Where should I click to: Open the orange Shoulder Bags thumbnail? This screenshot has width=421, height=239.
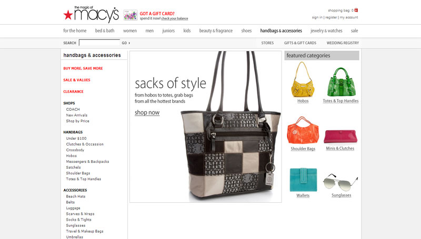(x=303, y=130)
